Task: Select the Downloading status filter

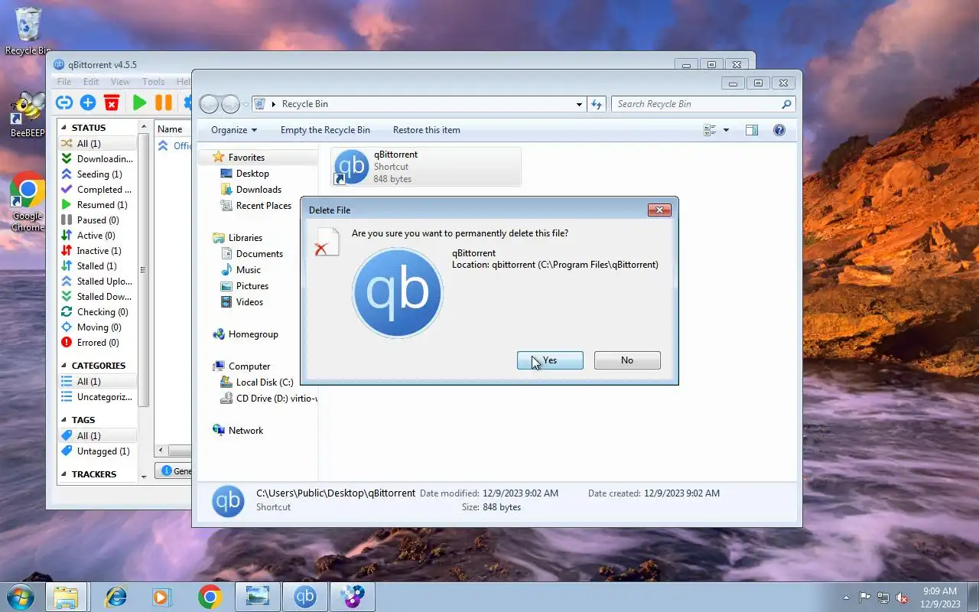Action: (97, 159)
